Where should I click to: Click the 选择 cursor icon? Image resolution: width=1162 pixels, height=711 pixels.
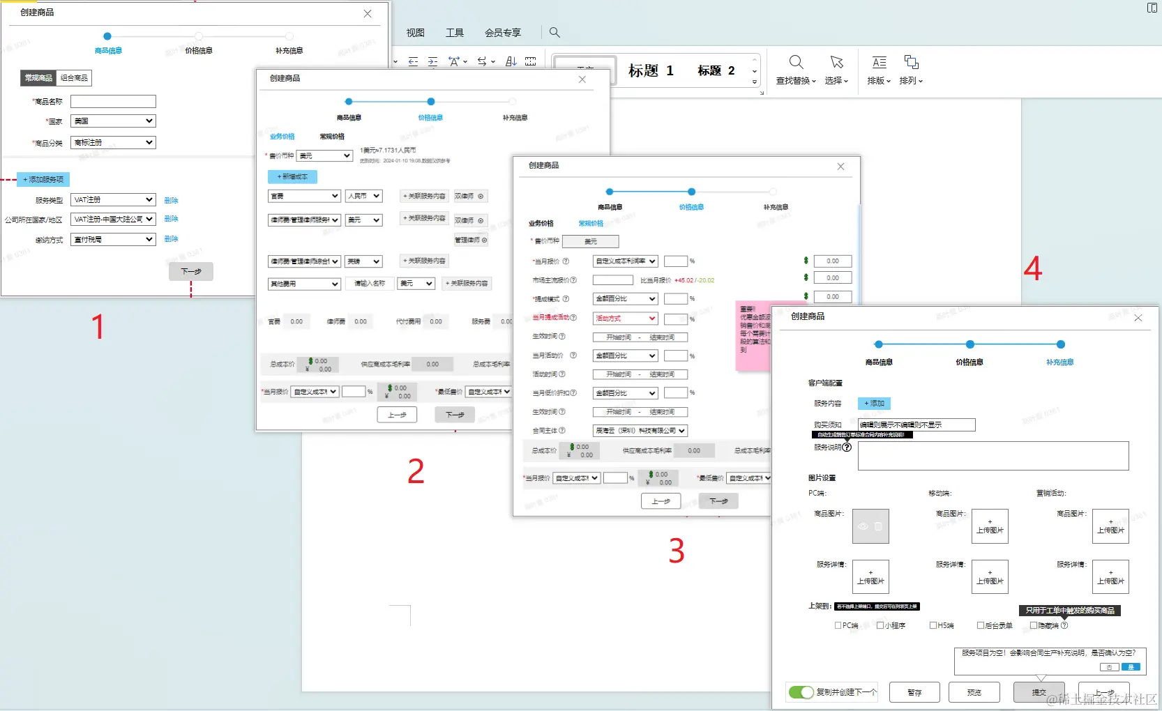click(837, 62)
